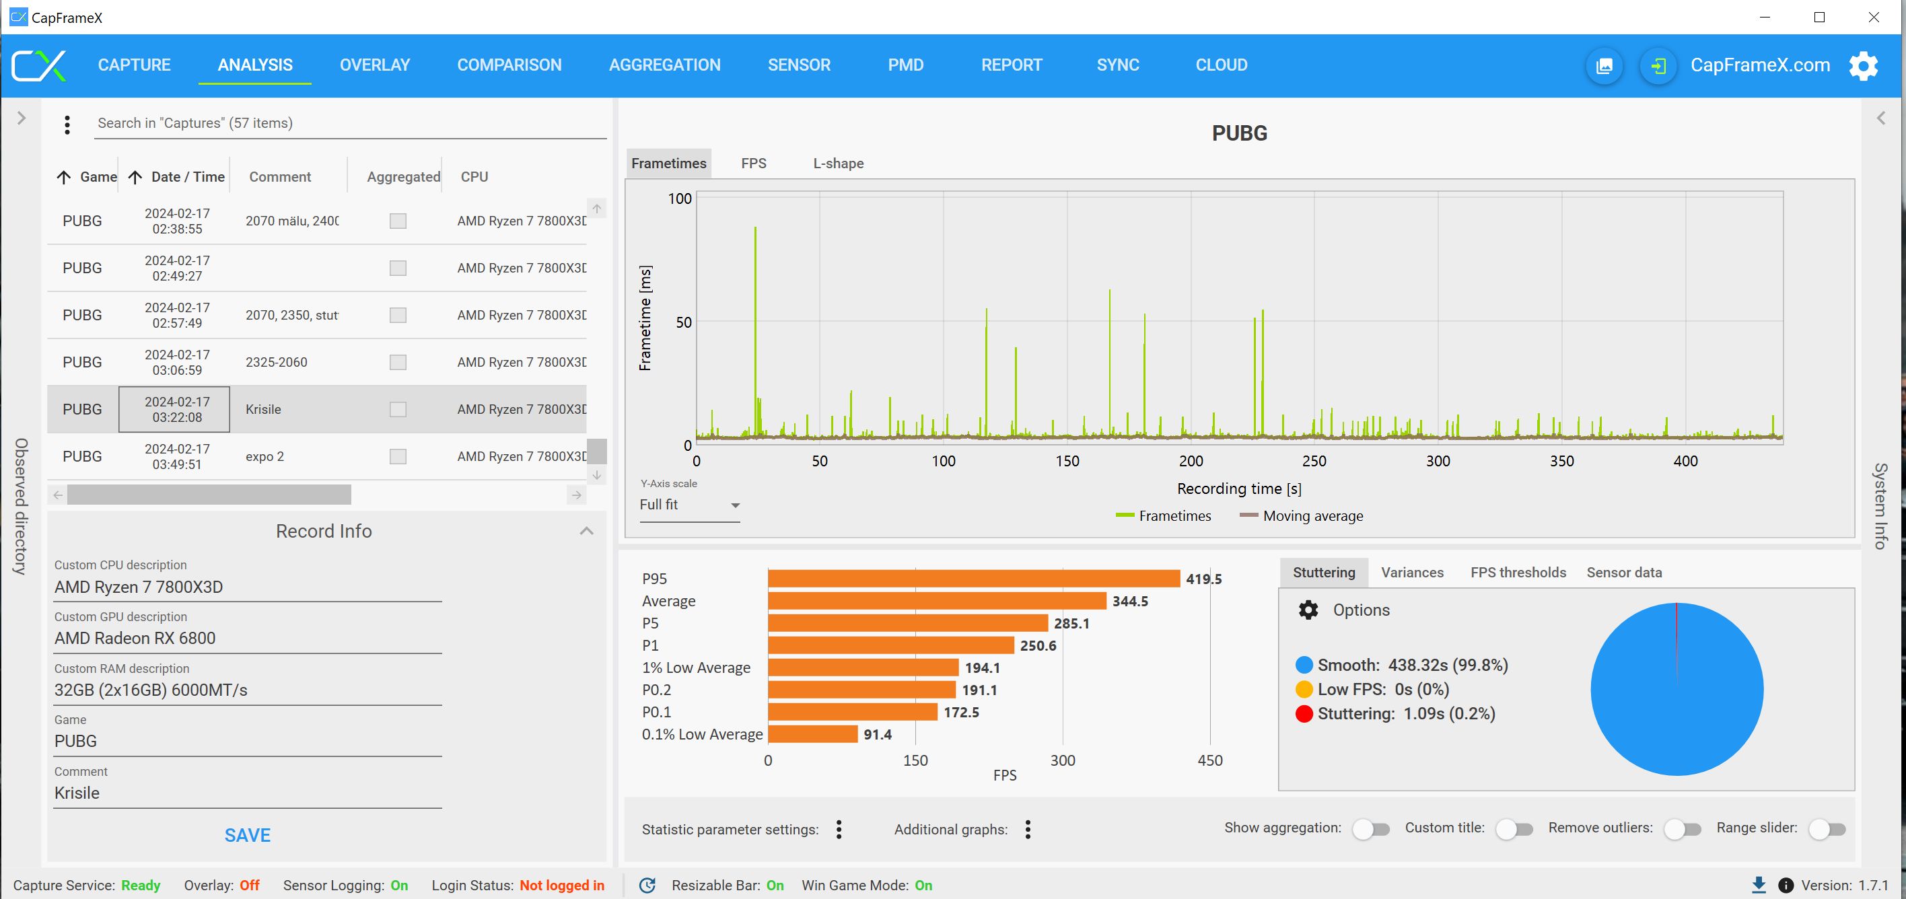Switch to OVERLAY tab
This screenshot has height=899, width=1906.
coord(374,65)
